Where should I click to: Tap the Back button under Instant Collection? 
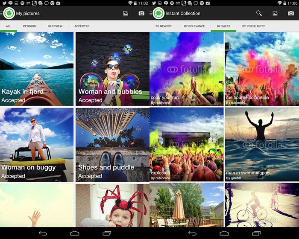click(192, 233)
